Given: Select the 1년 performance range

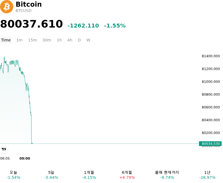Looking at the screenshot, I should pyautogui.click(x=207, y=175).
